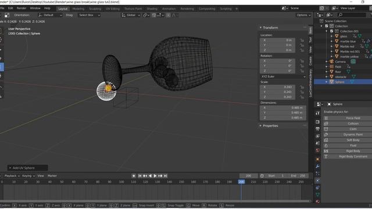
Task: Open the Window menu
Action: click(x=35, y=8)
